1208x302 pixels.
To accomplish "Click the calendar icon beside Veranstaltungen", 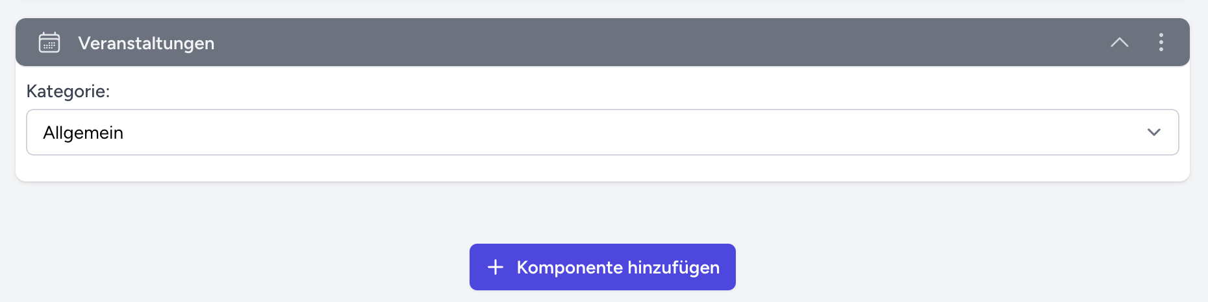I will click(x=49, y=43).
